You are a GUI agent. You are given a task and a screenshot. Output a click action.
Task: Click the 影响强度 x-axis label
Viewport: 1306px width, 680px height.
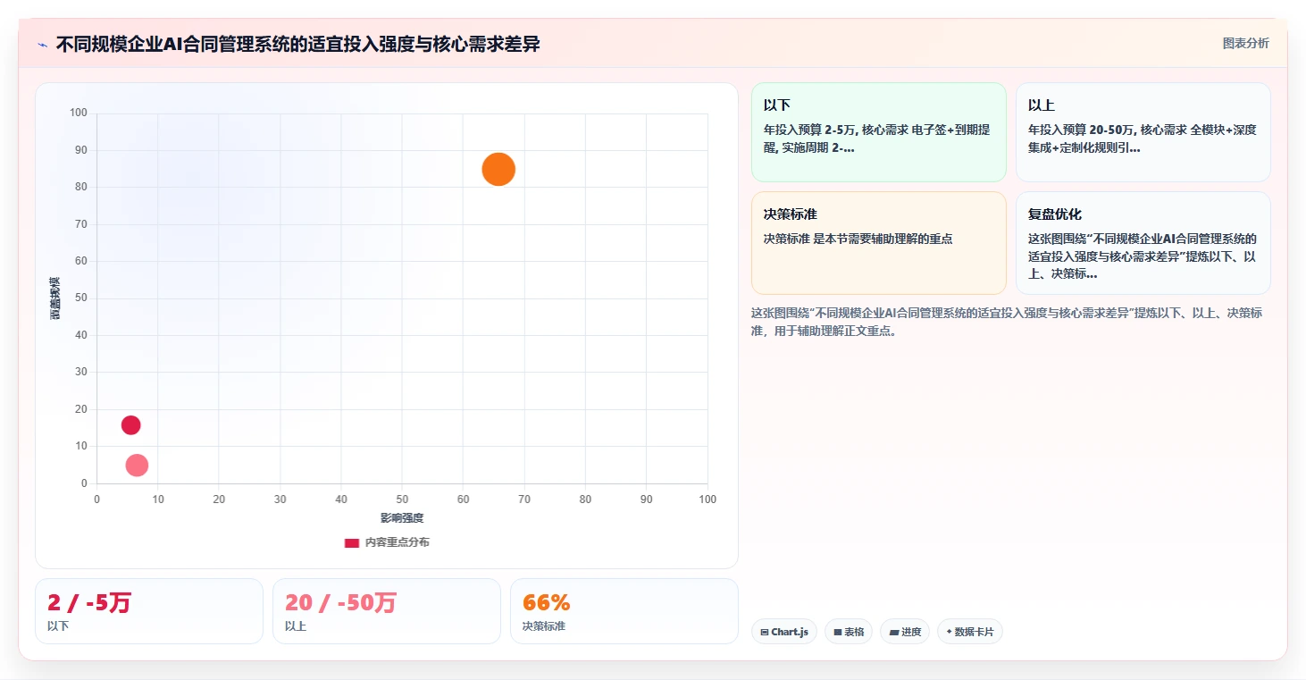pos(402,518)
